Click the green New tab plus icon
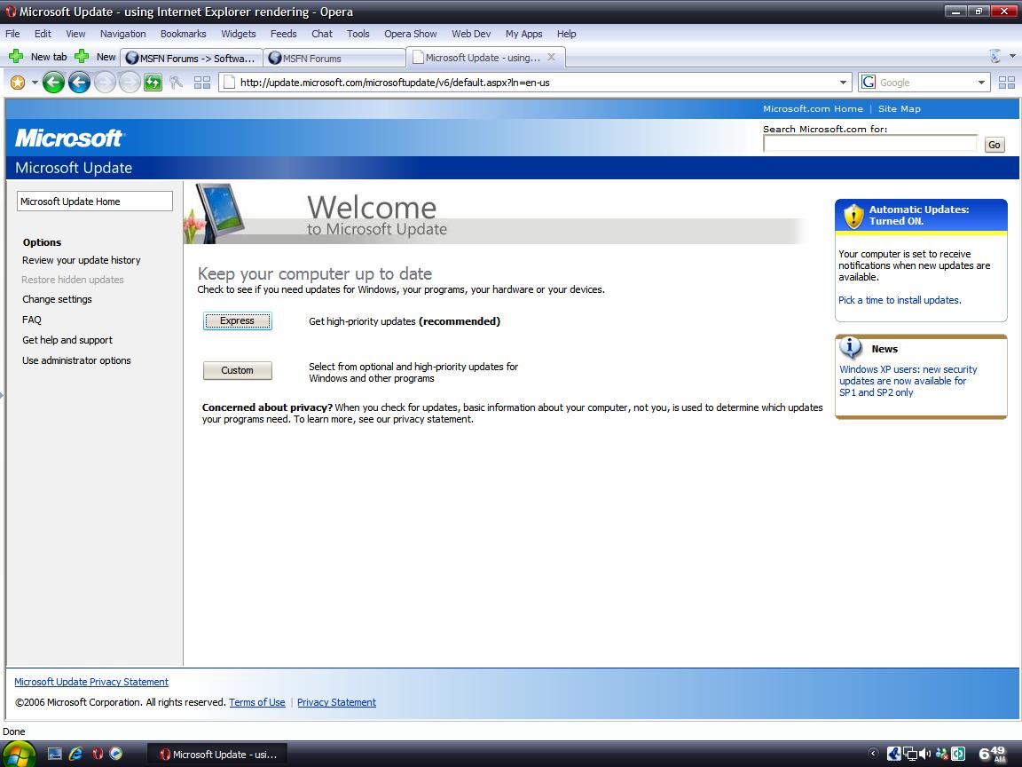 [x=16, y=57]
